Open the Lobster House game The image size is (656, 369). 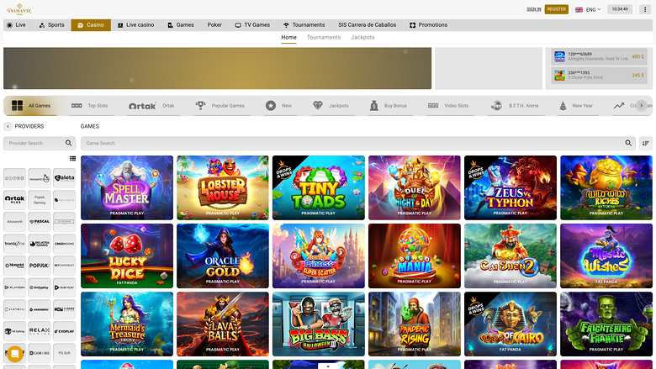tap(223, 187)
